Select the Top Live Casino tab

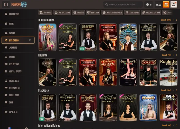(62, 12)
